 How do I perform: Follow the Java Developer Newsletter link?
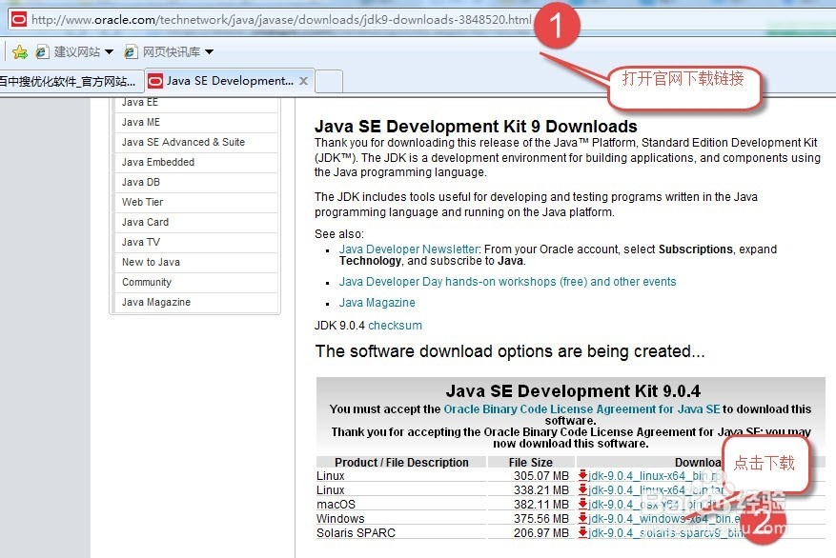[410, 249]
